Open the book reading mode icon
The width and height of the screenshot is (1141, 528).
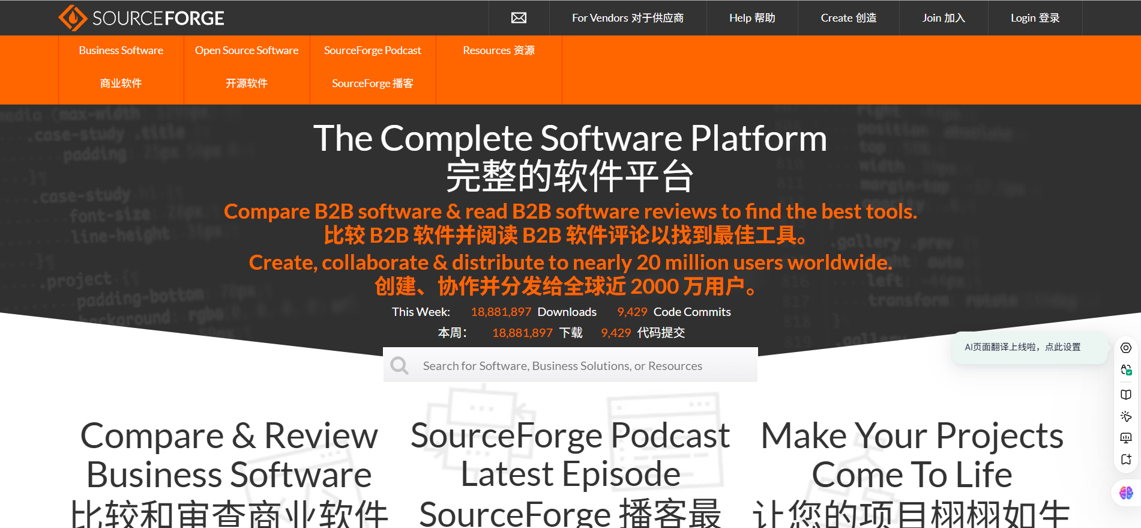[x=1126, y=395]
